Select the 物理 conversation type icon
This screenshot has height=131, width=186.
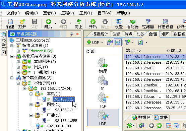coord(103,66)
